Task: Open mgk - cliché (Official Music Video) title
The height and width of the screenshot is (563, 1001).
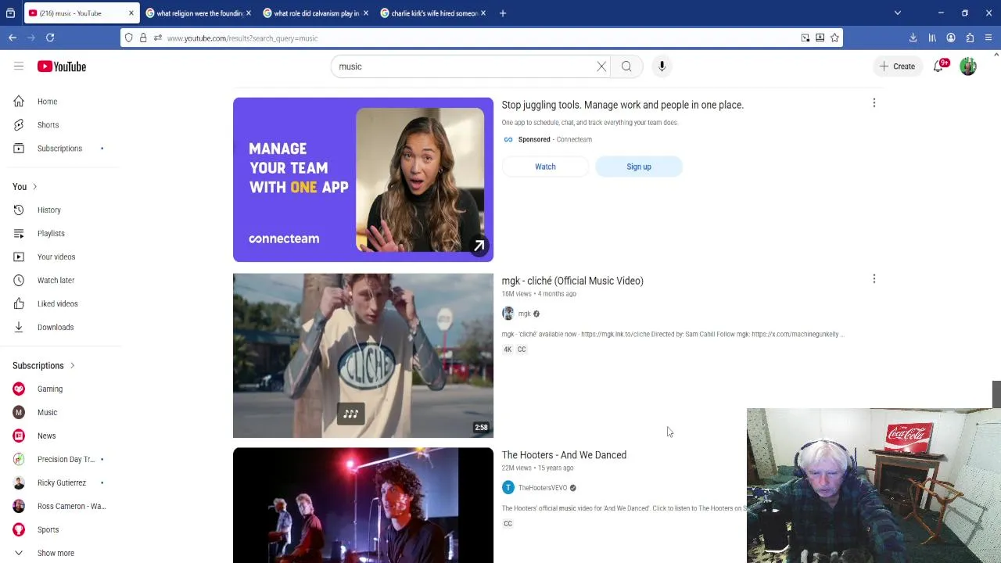Action: click(x=572, y=281)
